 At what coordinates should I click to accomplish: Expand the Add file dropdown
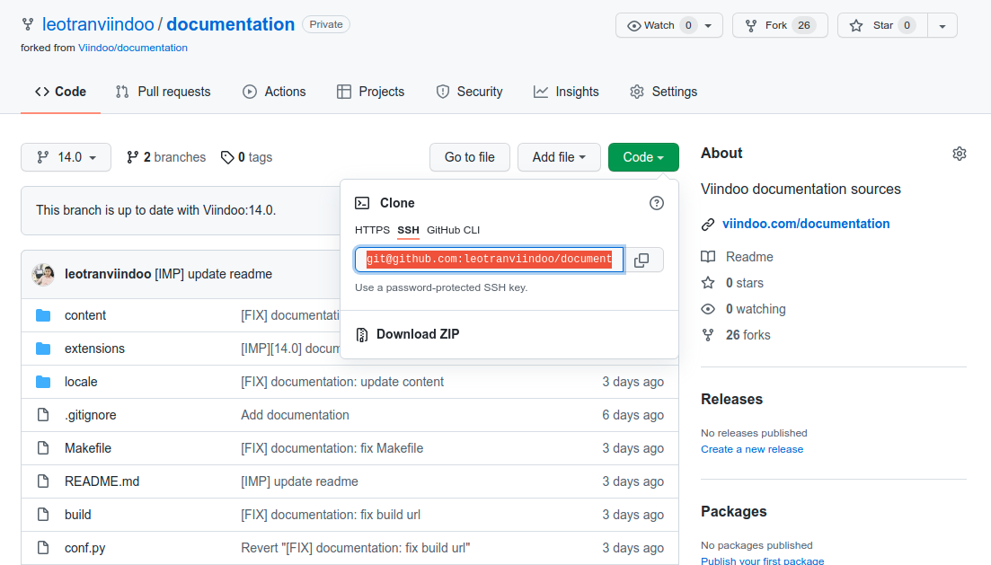coord(559,157)
